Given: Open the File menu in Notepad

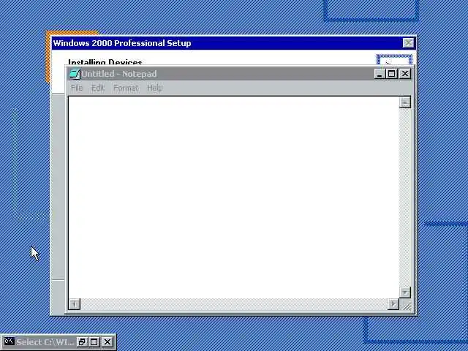Looking at the screenshot, I should click(77, 88).
